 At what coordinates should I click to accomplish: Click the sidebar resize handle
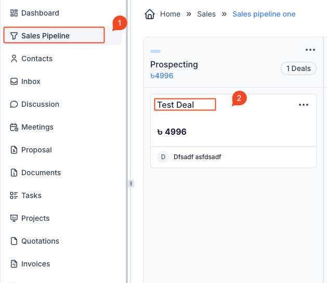pos(131,183)
